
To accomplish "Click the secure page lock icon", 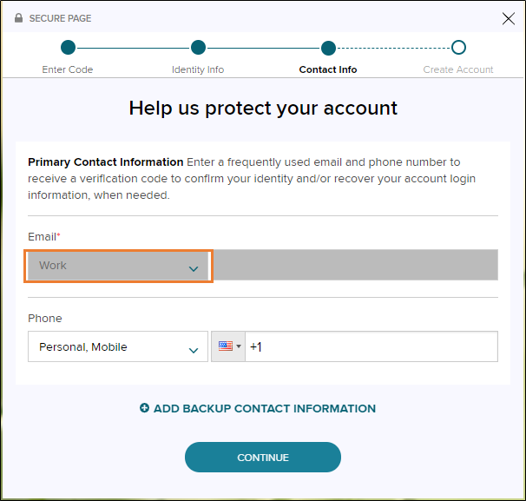I will pyautogui.click(x=19, y=18).
